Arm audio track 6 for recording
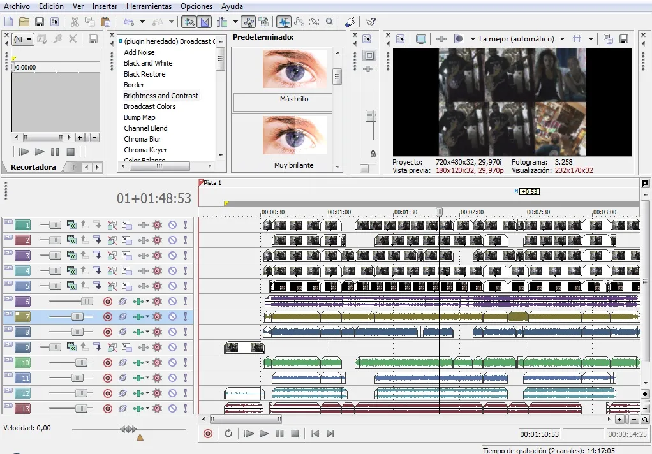The width and height of the screenshot is (652, 454). 107,302
